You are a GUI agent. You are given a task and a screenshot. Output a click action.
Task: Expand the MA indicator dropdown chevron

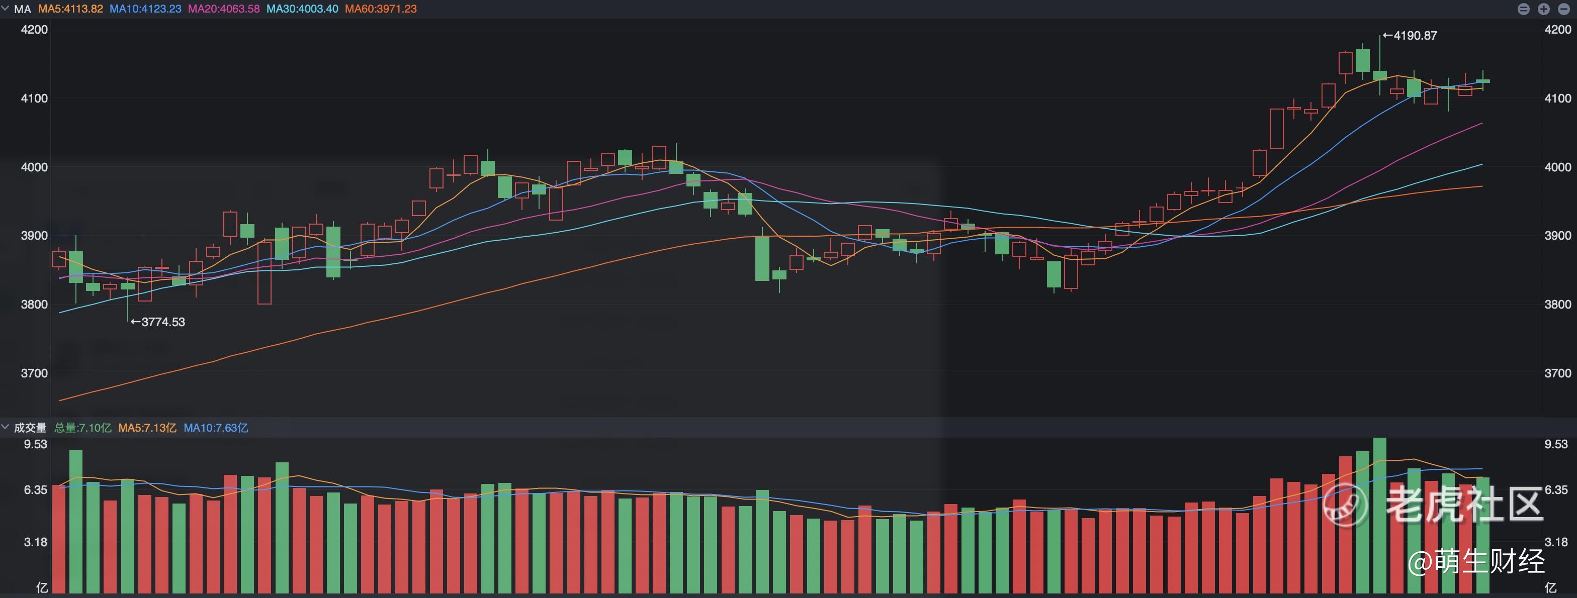[6, 9]
